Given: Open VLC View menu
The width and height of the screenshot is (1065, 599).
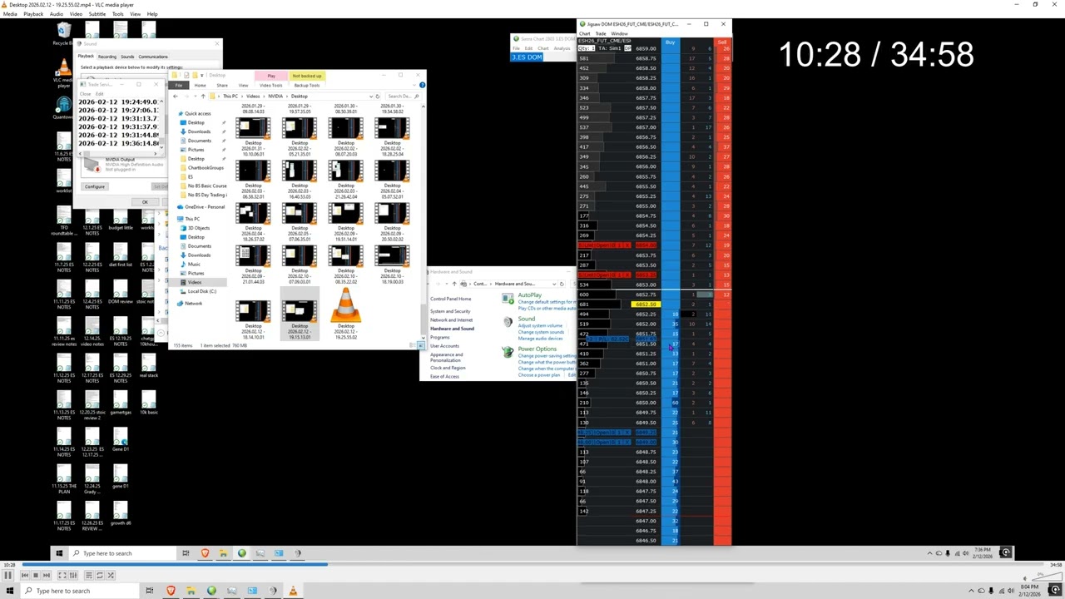Looking at the screenshot, I should point(135,14).
